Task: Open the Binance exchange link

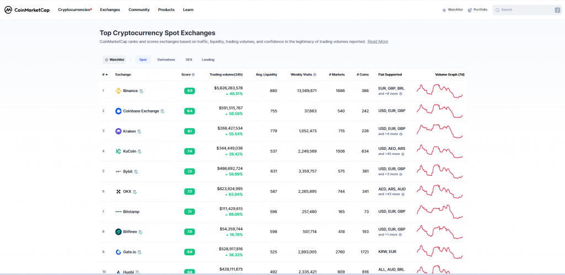Action: [x=130, y=91]
